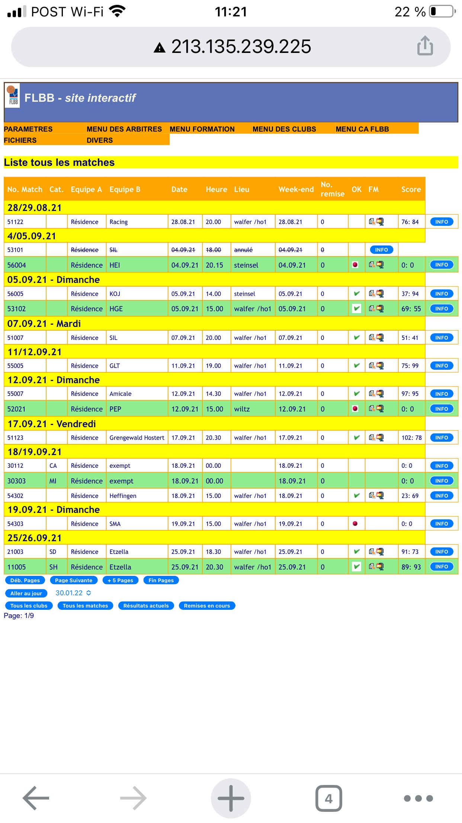Click red dot status for match 54303
This screenshot has width=462, height=823.
[355, 523]
